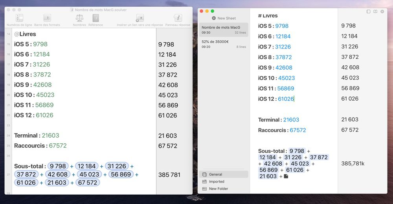Click line "Terminal : 21603" in left window
The width and height of the screenshot is (393, 204).
click(x=37, y=135)
